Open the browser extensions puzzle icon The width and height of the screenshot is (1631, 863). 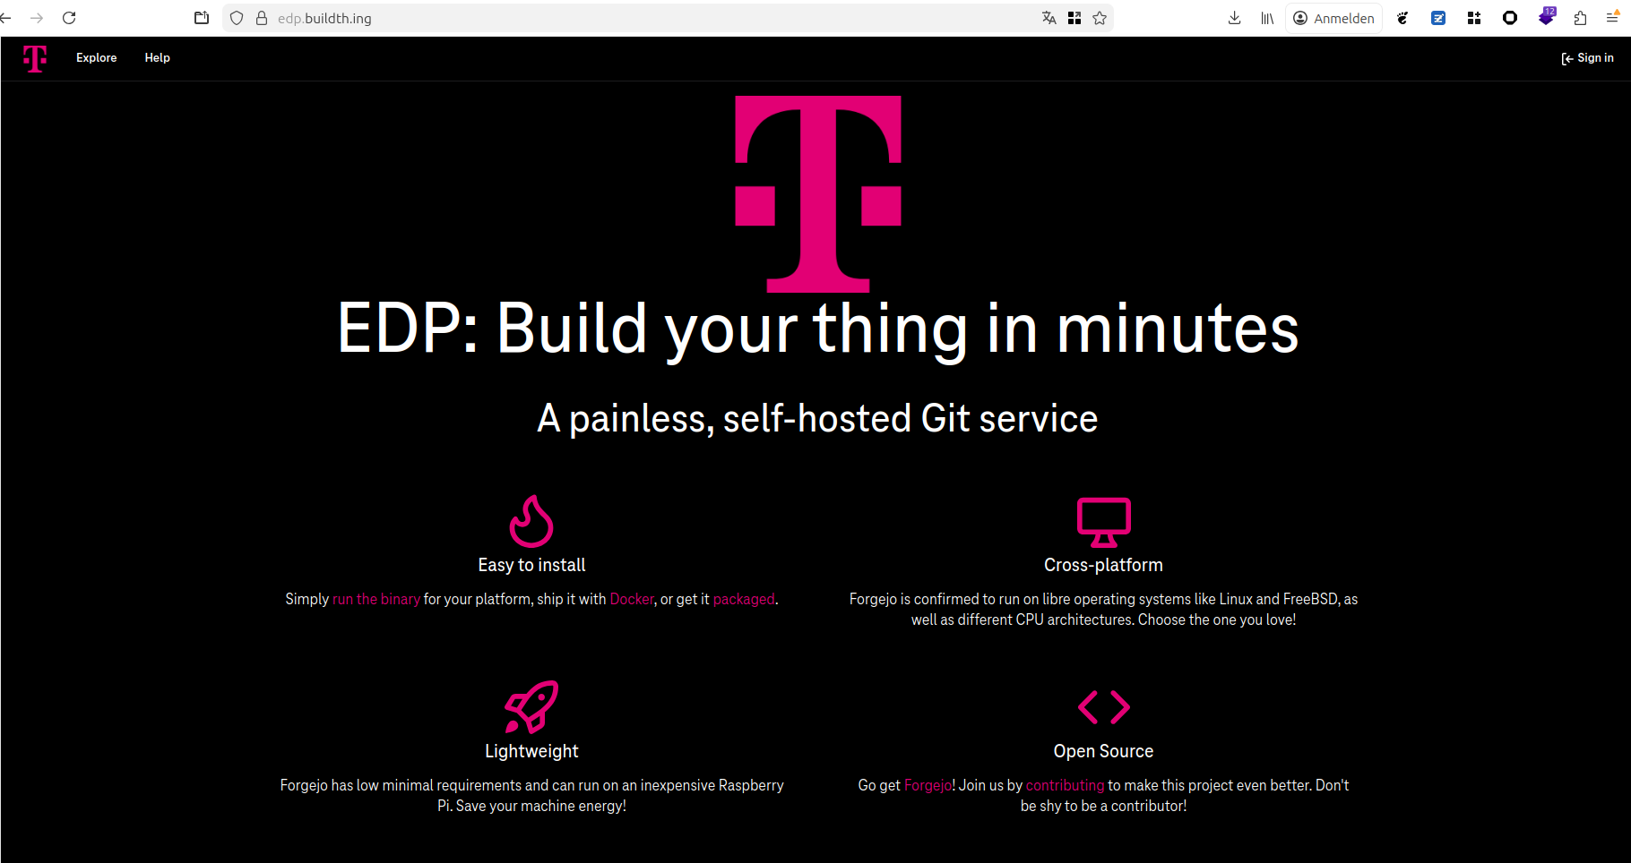tap(1580, 18)
